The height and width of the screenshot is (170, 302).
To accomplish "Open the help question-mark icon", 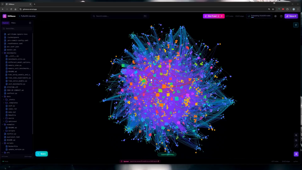I will click(x=281, y=16).
